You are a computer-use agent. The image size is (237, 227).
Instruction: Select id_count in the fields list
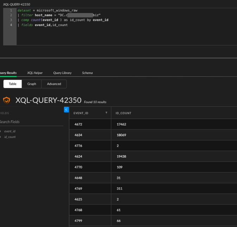coord(10,137)
